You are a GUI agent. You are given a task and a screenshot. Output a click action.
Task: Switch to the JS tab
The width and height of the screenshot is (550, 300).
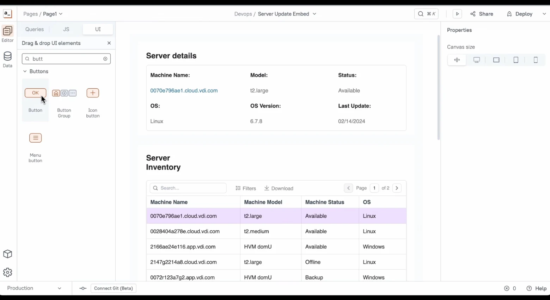pyautogui.click(x=66, y=29)
